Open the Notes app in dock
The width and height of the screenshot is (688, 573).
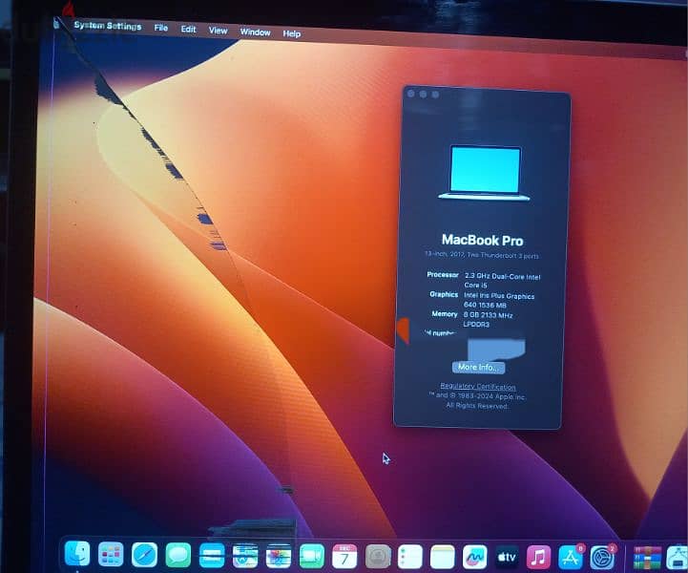[x=443, y=557]
